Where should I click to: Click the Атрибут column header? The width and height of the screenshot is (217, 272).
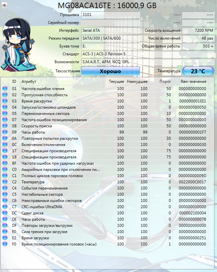click(x=61, y=82)
